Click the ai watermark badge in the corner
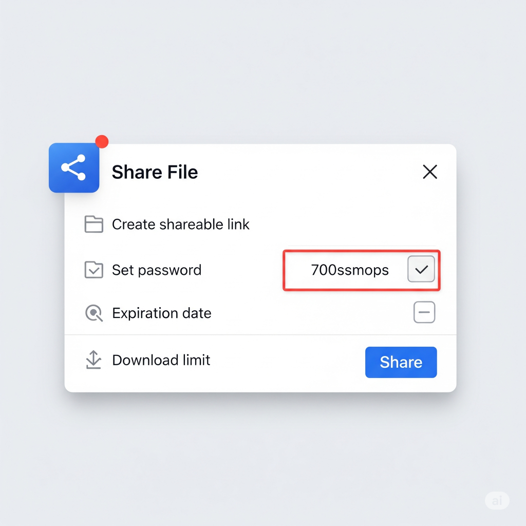The height and width of the screenshot is (526, 526). click(497, 500)
